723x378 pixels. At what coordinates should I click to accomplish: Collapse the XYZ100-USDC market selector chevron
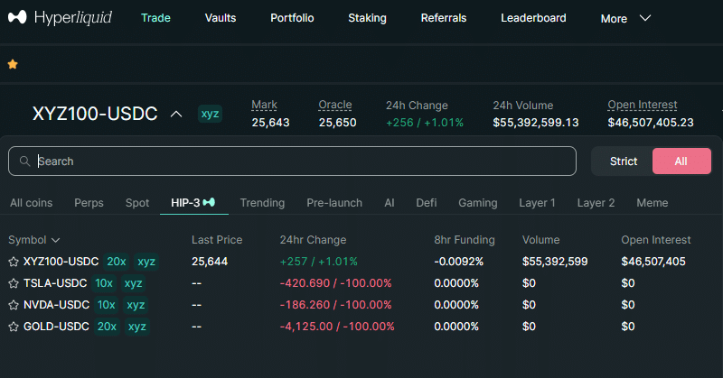point(177,114)
